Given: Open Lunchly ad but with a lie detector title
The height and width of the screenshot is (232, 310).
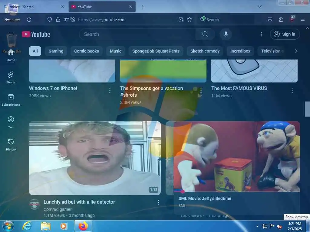Looking at the screenshot, I should point(79,202).
